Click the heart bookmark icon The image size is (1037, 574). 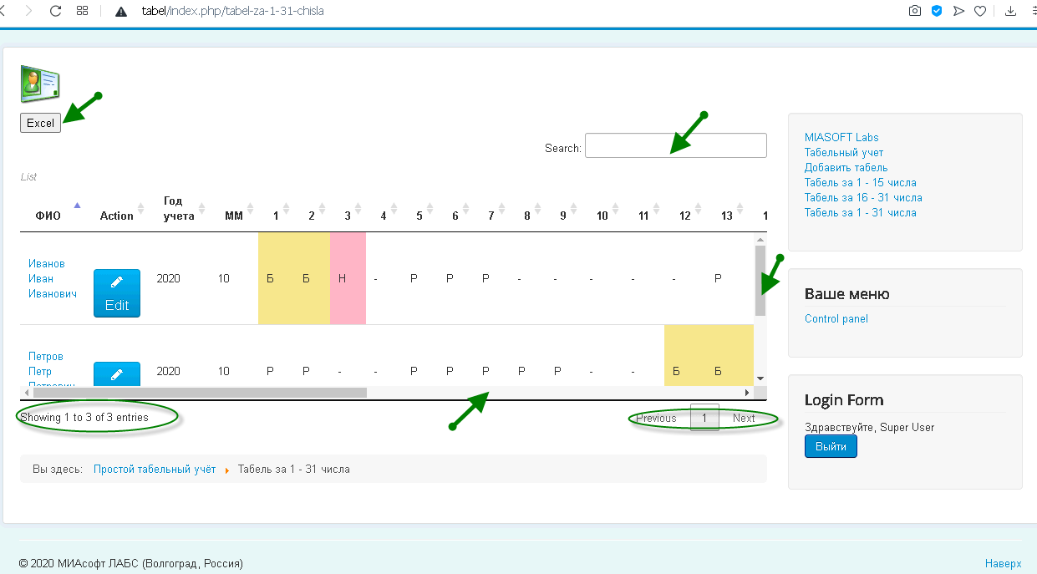coord(980,11)
